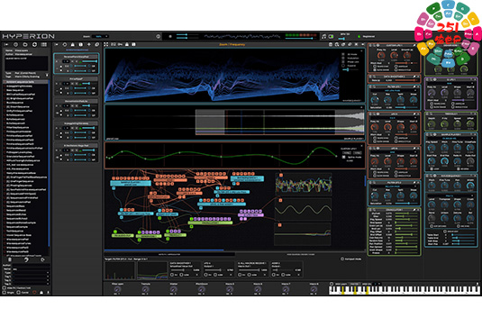Toggle the Phase Lock checkbox on spectrum display
The width and height of the screenshot is (482, 327).
[x=343, y=61]
